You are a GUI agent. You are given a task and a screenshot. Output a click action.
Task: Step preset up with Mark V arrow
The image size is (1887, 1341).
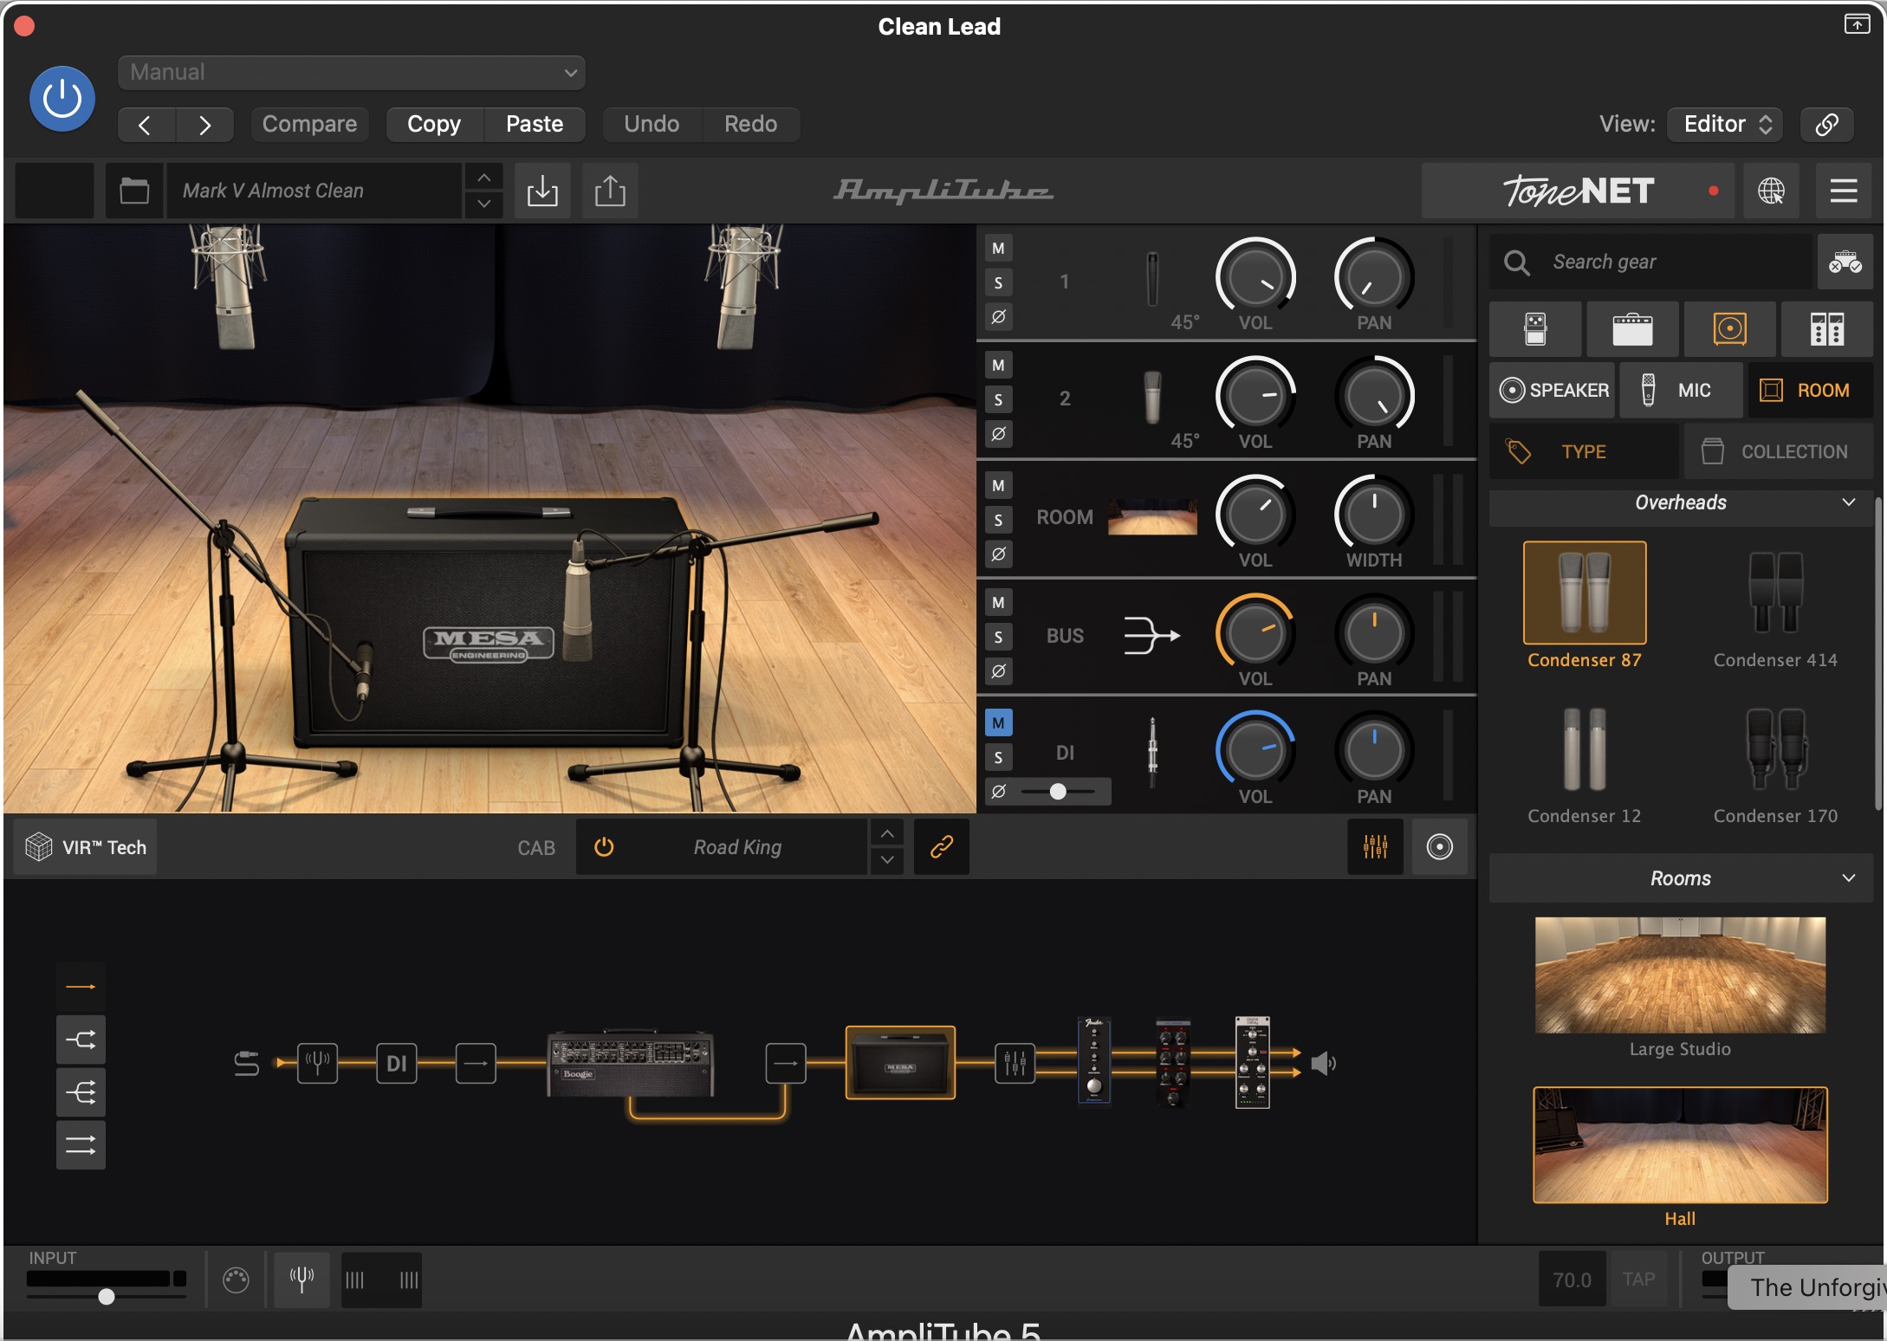coord(484,178)
